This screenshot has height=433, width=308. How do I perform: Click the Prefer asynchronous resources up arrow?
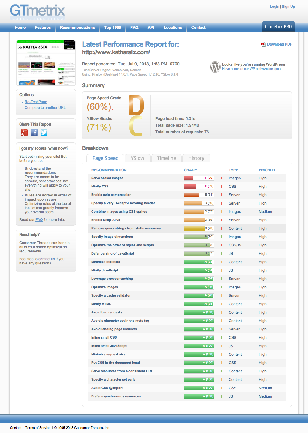[x=222, y=396]
